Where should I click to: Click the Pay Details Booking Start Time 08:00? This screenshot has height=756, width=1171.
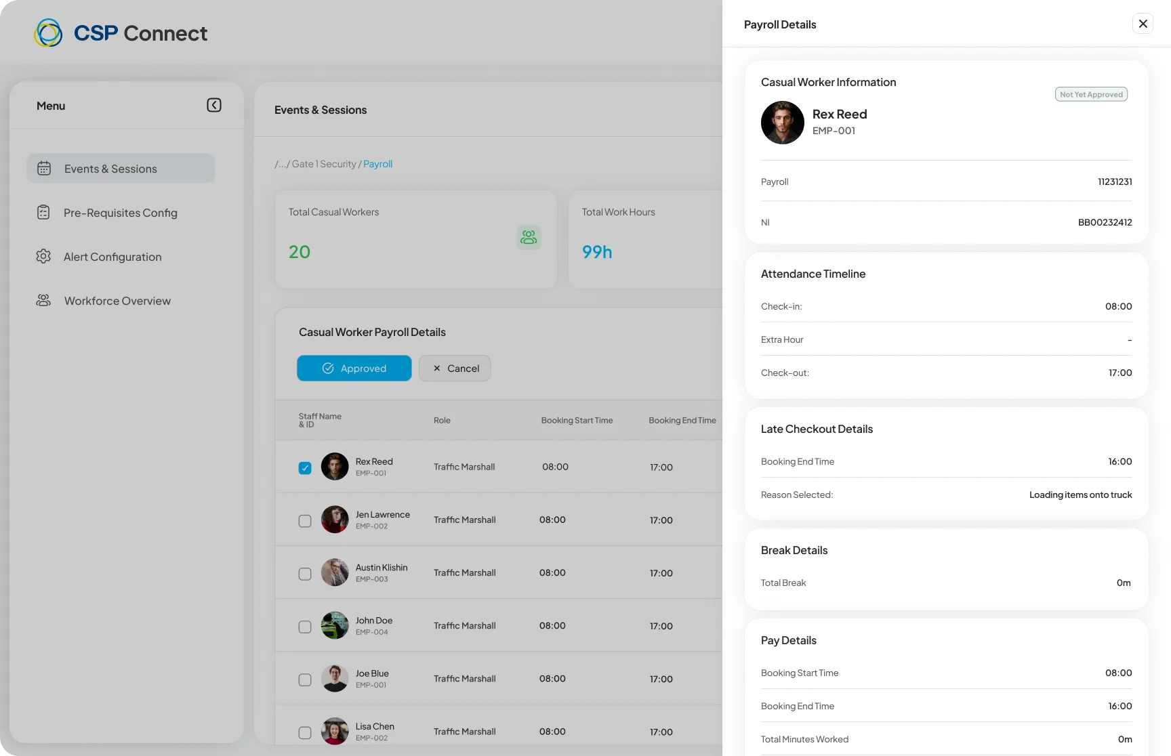point(1118,673)
